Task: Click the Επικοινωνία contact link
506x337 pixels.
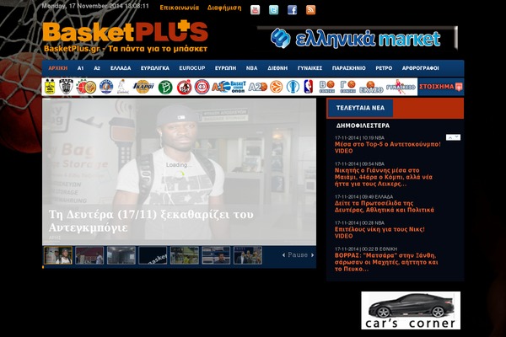Action: point(180,8)
